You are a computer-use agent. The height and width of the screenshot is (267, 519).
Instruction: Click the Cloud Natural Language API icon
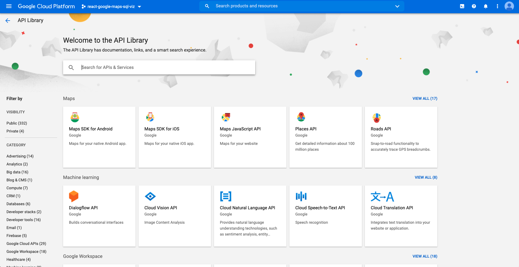pos(226,196)
